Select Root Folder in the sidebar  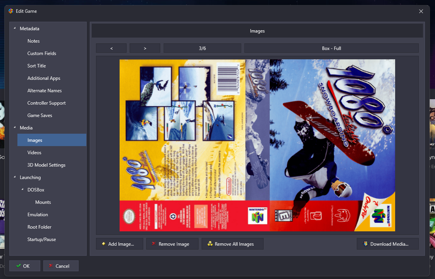tap(39, 227)
